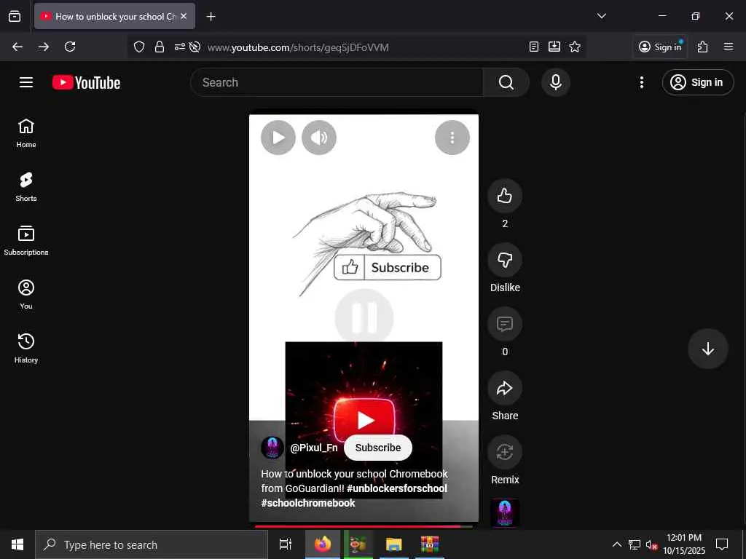Image resolution: width=746 pixels, height=559 pixels.
Task: Close the YouTube browser tab
Action: (184, 16)
